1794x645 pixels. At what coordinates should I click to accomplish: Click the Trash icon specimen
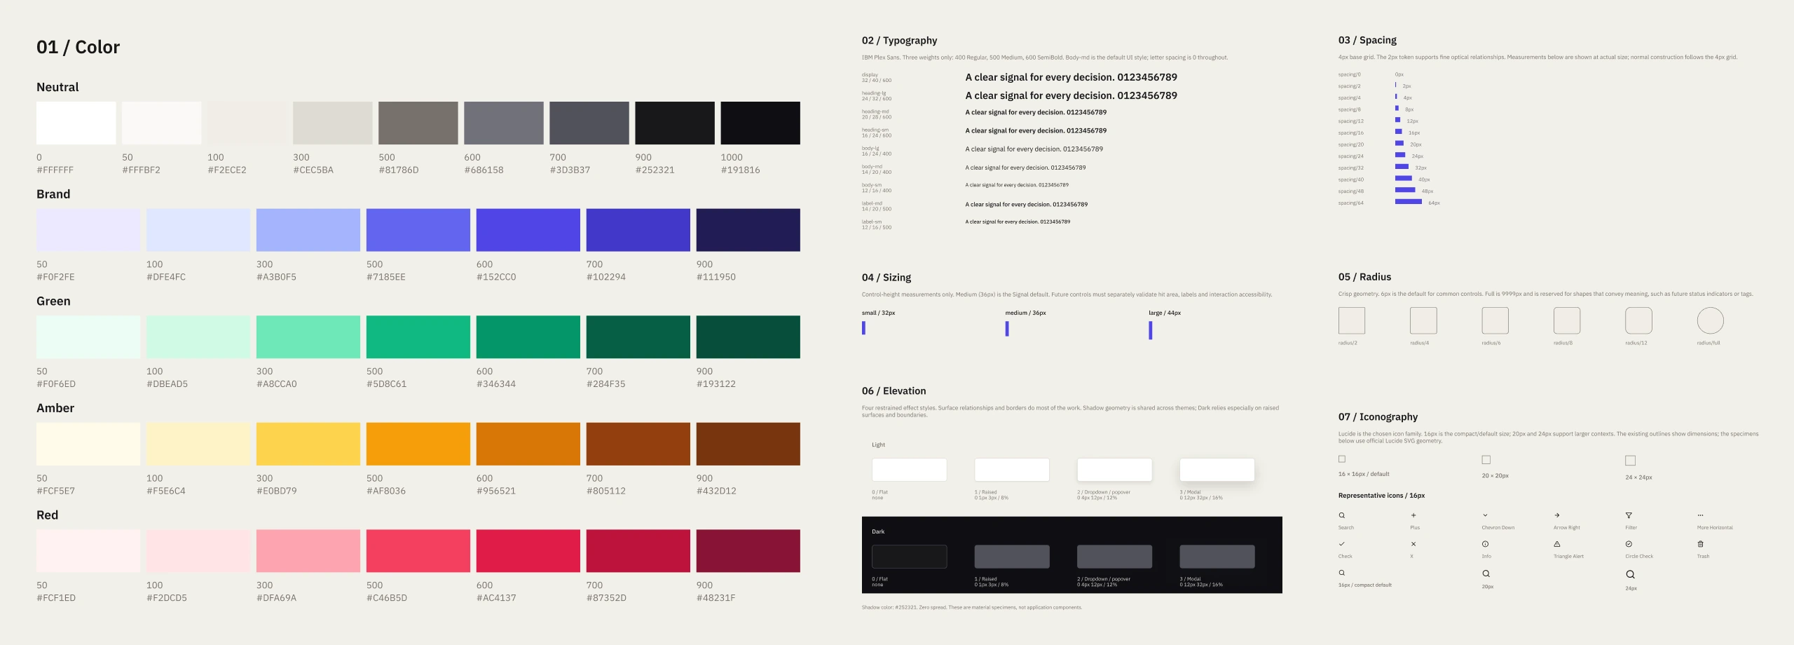(1700, 544)
